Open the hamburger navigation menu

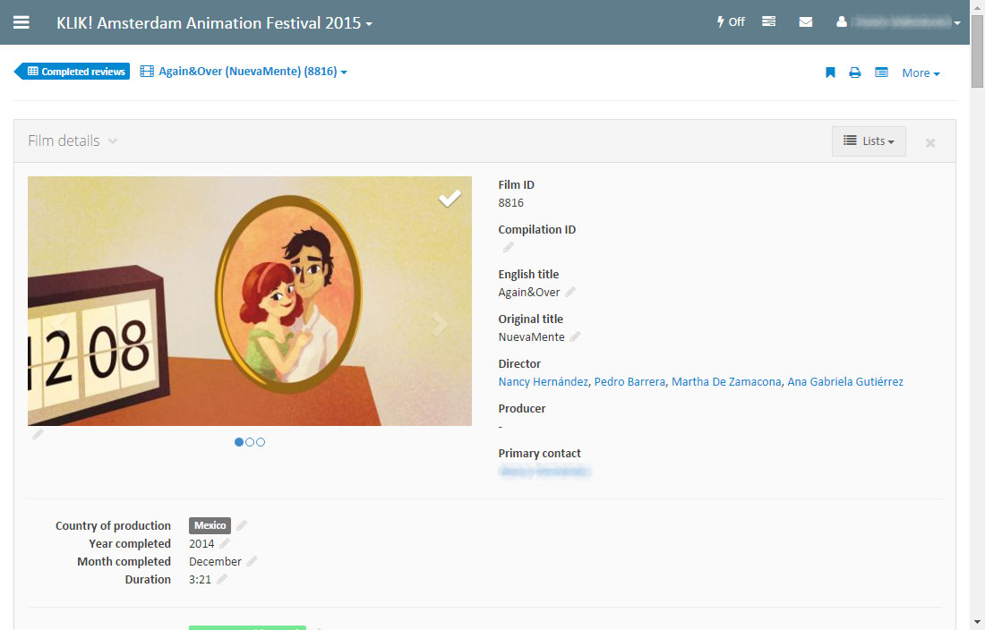(21, 22)
